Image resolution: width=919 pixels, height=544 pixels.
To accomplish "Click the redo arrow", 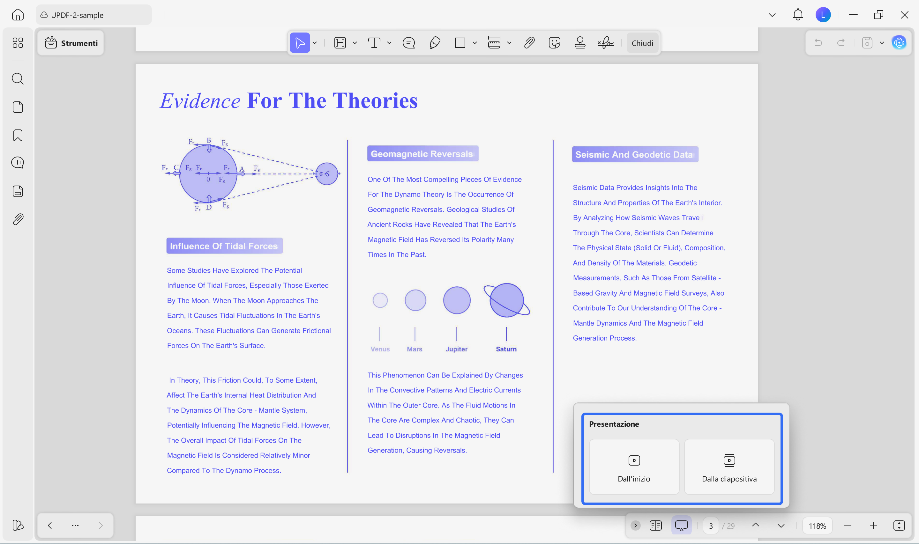I will point(841,43).
